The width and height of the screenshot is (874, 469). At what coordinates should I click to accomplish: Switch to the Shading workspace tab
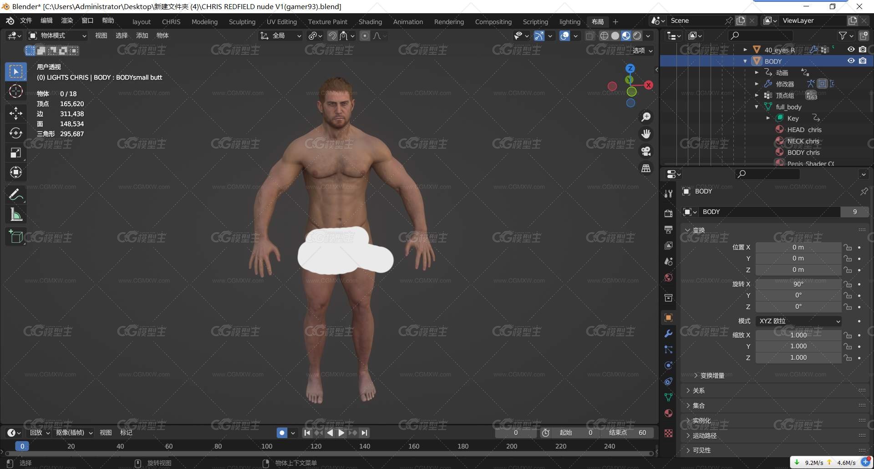[x=370, y=22]
